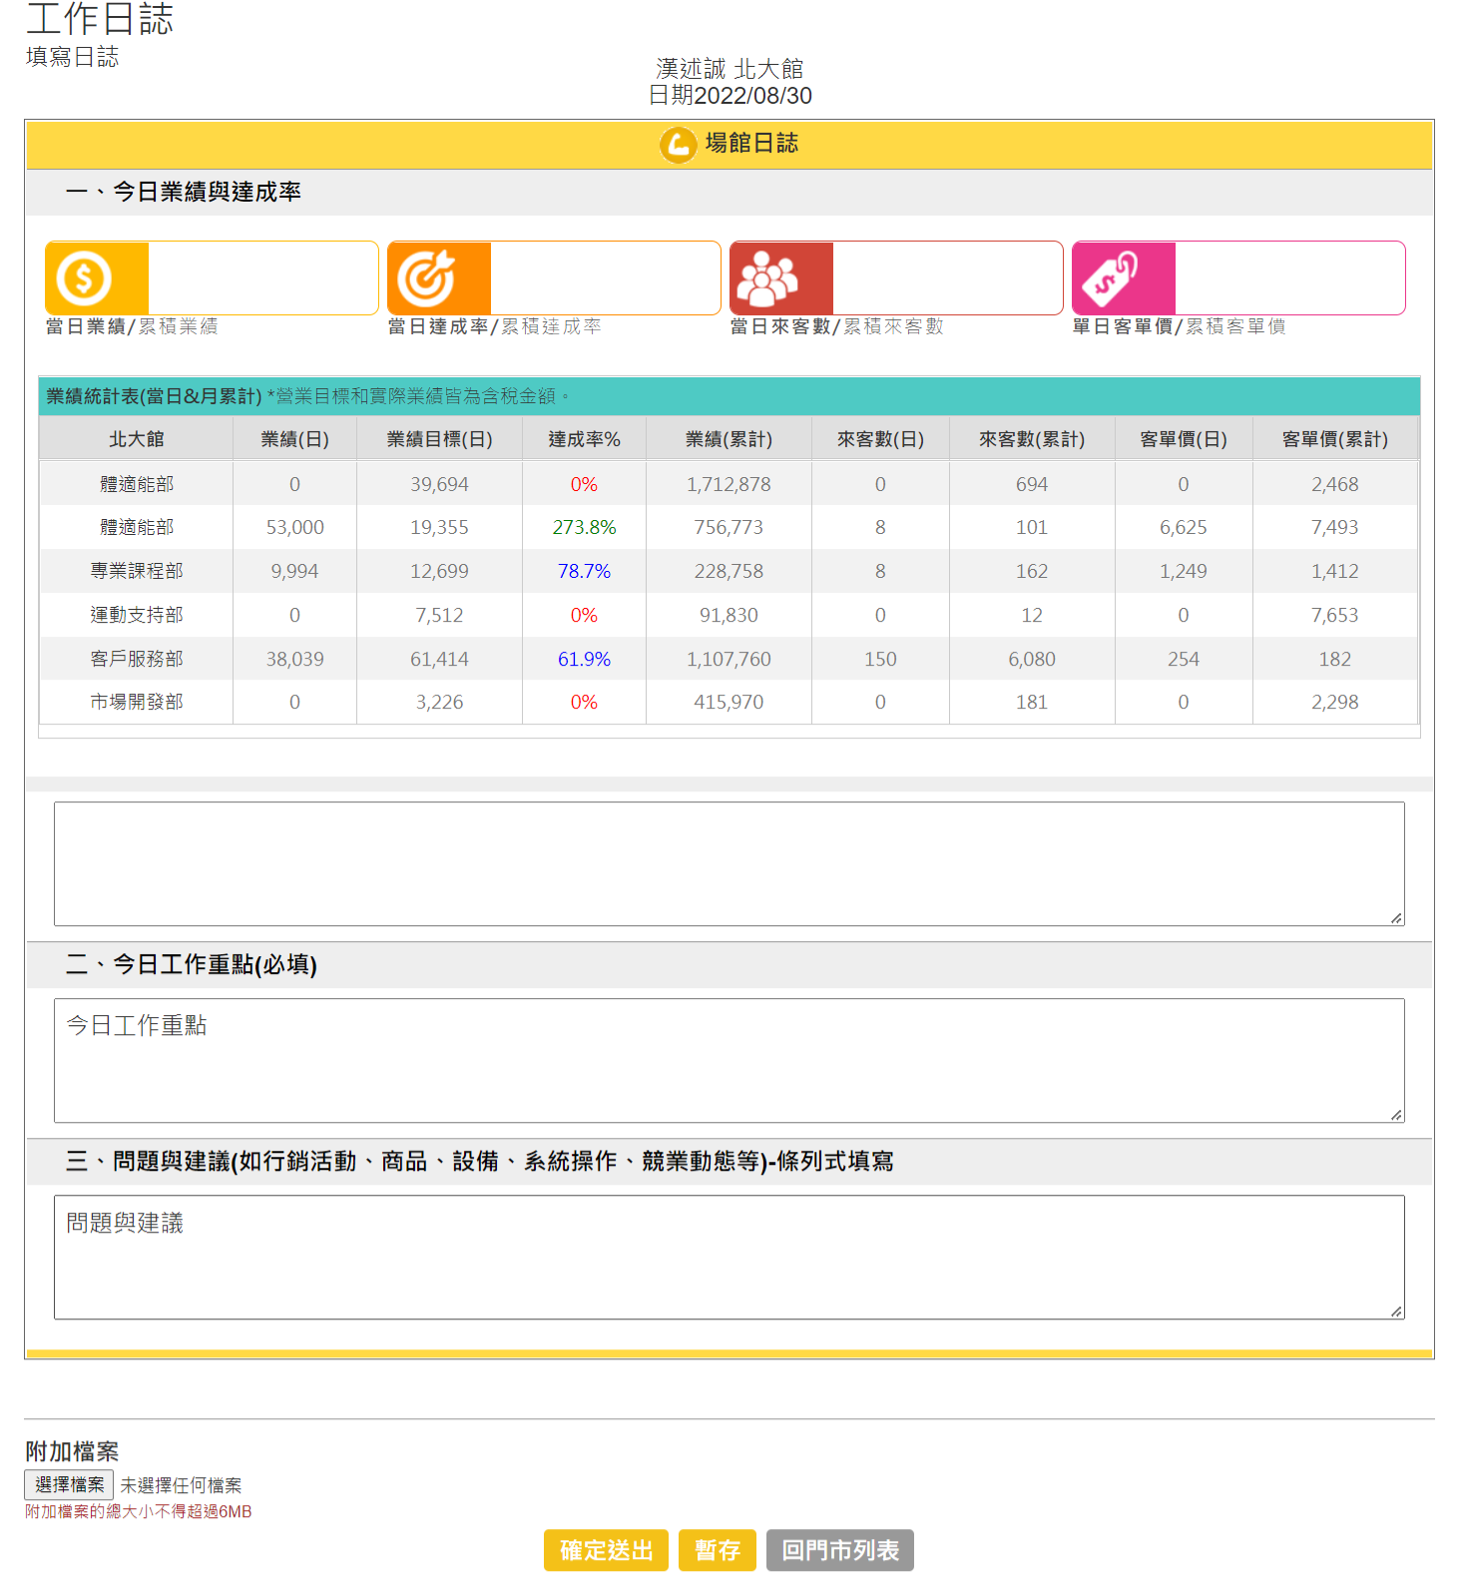Click the 場館日誌 muscle arm icon
The image size is (1463, 1583).
click(x=678, y=145)
